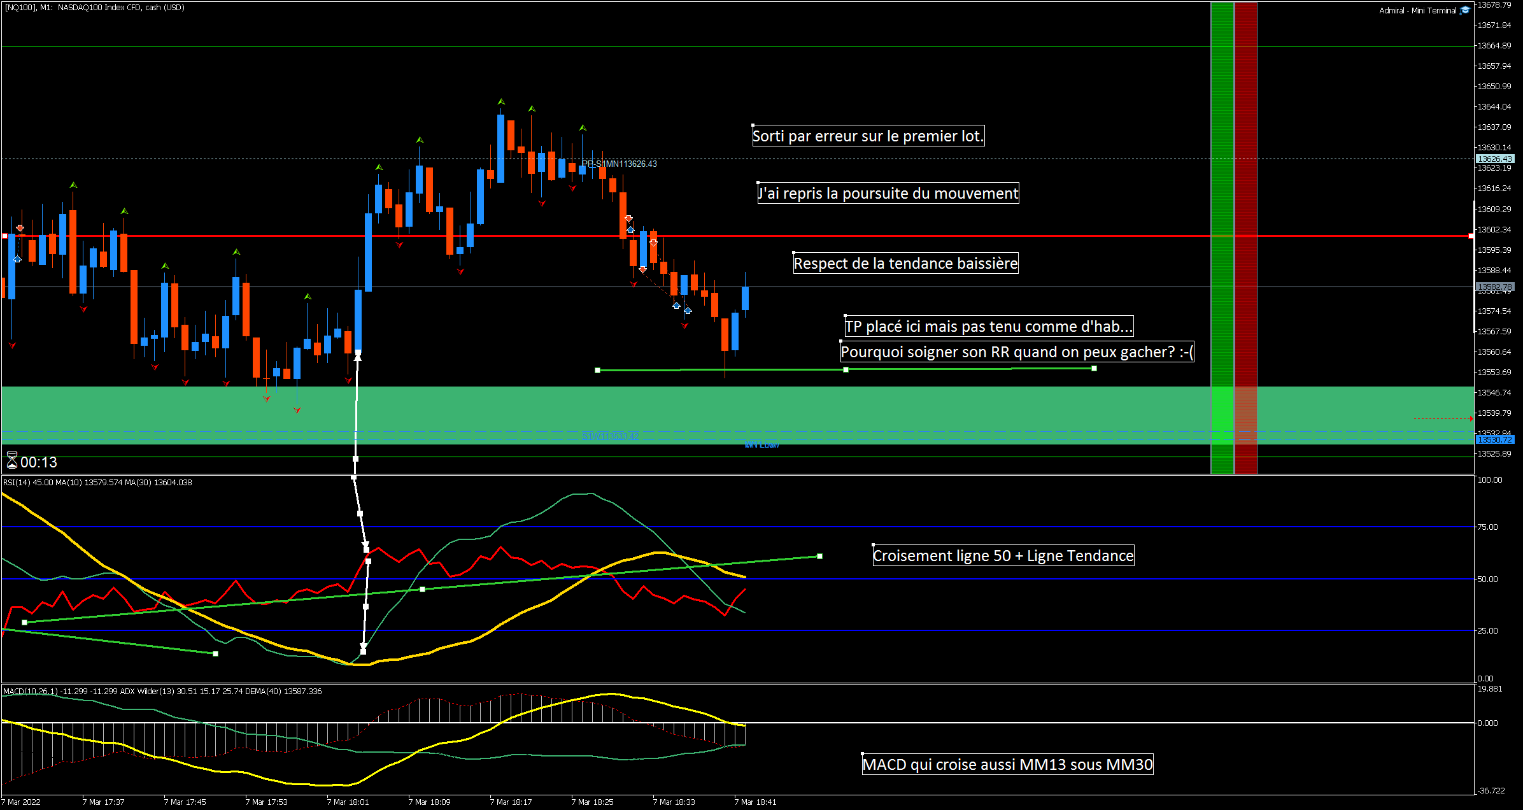The height and width of the screenshot is (810, 1523).
Task: Click the 'Pourquoi soigner son RR' text label
Action: point(1016,352)
